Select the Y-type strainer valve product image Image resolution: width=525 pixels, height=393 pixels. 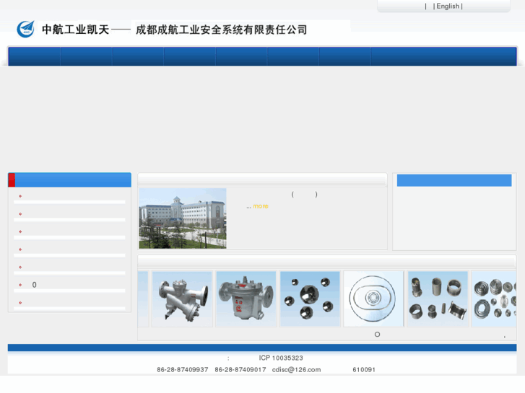coord(182,299)
